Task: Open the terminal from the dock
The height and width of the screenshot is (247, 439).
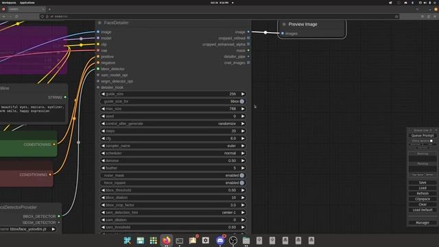Action: coord(180,240)
